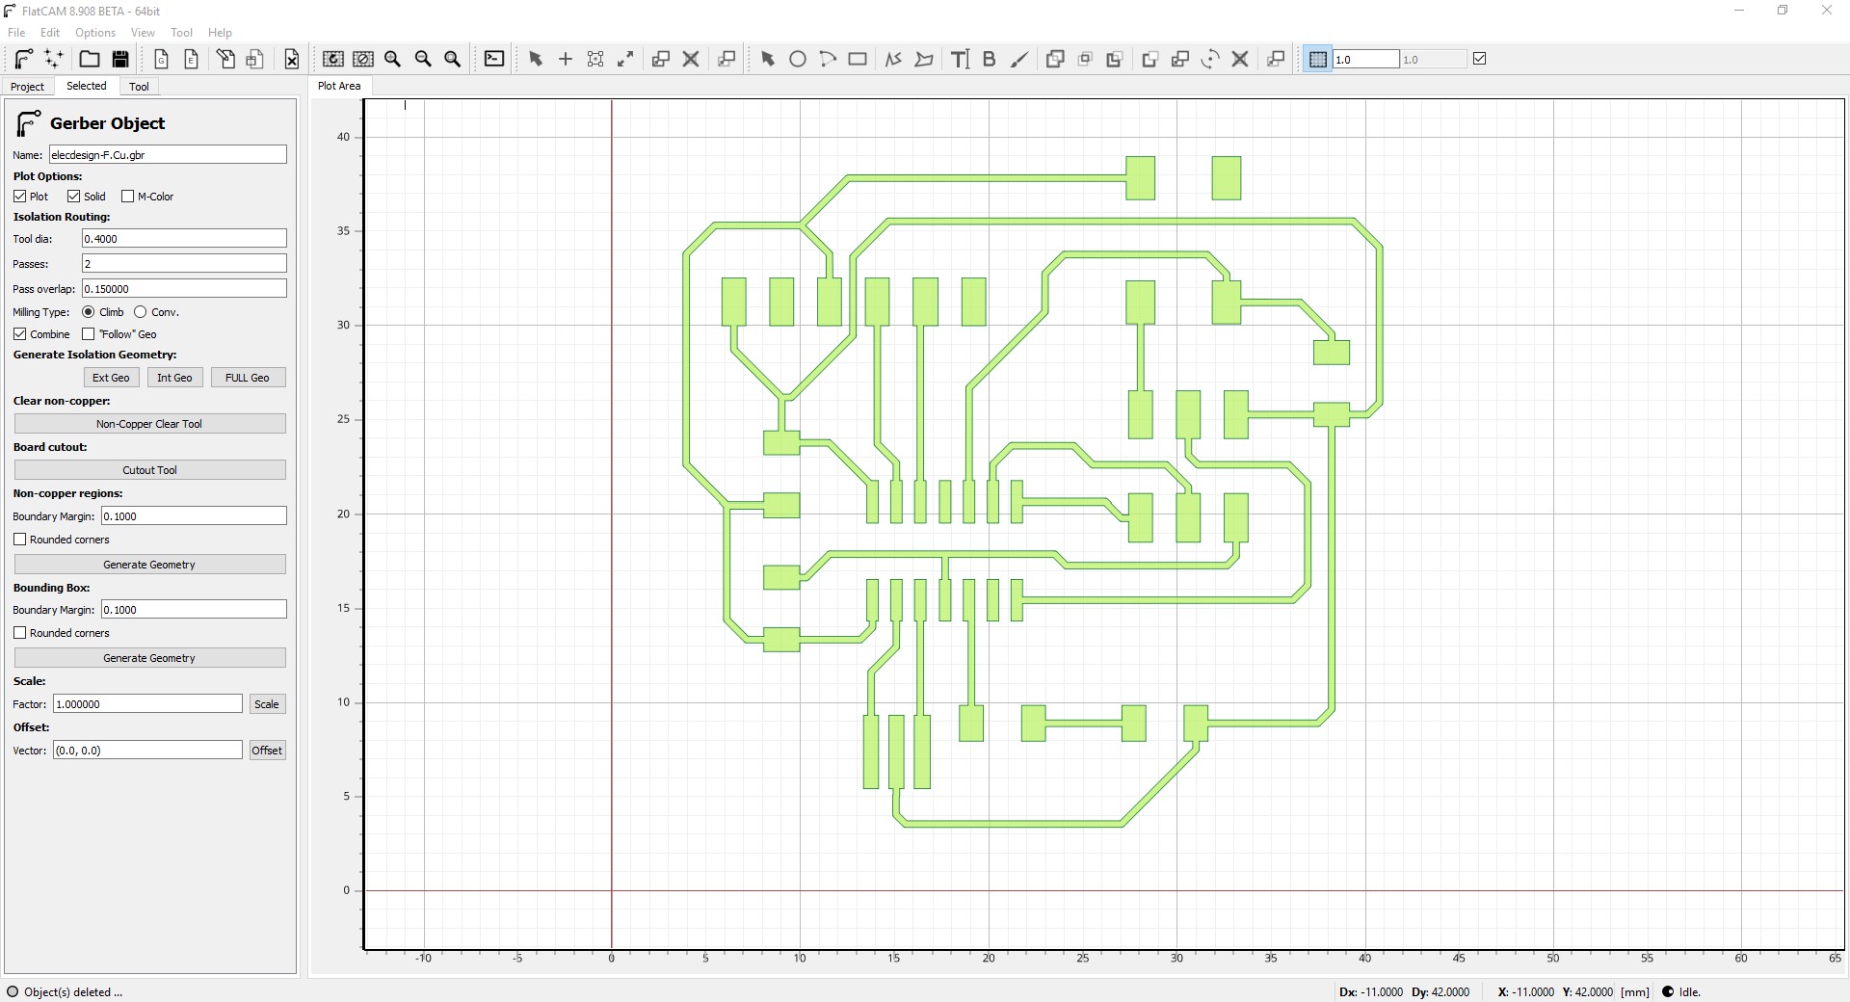Choose the Paint brush tool
This screenshot has width=1850, height=1002.
pos(1019,59)
